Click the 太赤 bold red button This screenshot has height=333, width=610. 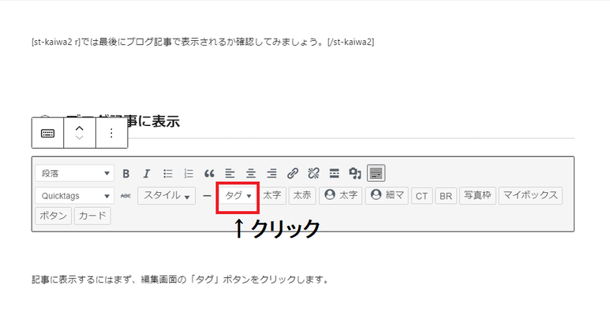[x=302, y=195]
